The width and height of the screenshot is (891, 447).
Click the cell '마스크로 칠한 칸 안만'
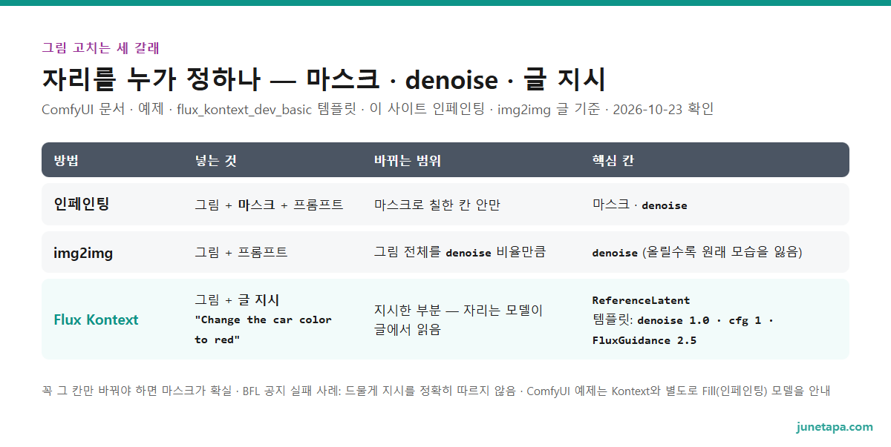coord(437,205)
